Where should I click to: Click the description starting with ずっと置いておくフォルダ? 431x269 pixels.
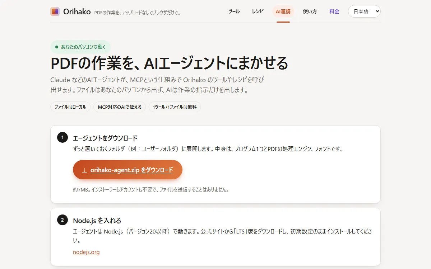pyautogui.click(x=208, y=149)
